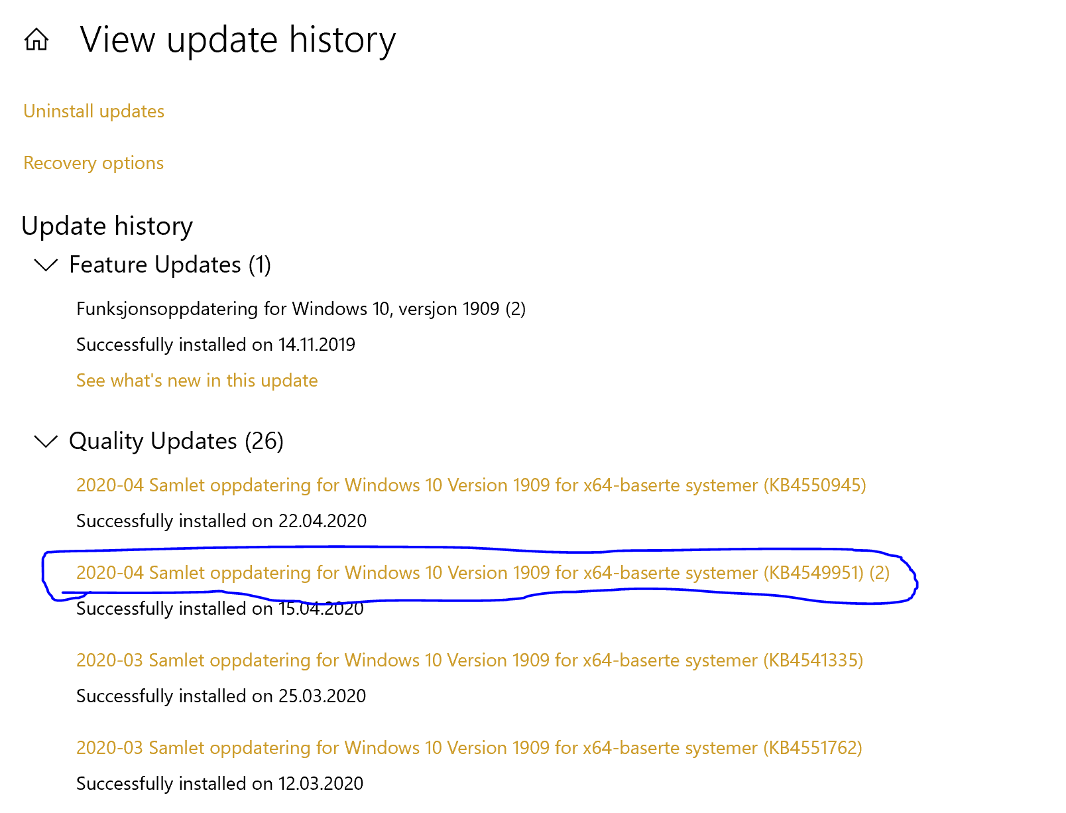Open the circled KB4549951 update link
This screenshot has width=1066, height=813.
483,573
